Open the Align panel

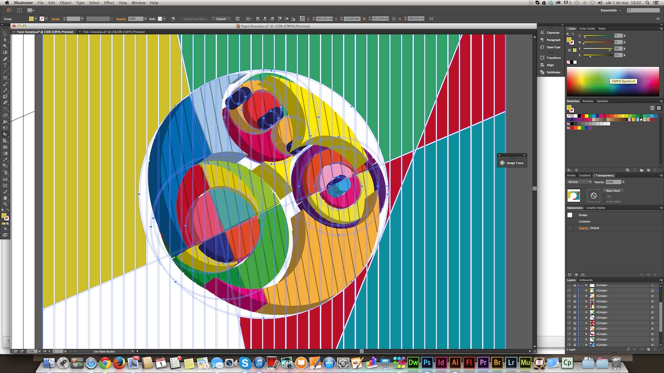(x=547, y=65)
